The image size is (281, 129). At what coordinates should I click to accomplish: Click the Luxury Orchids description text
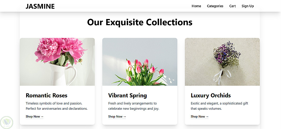[219, 106]
